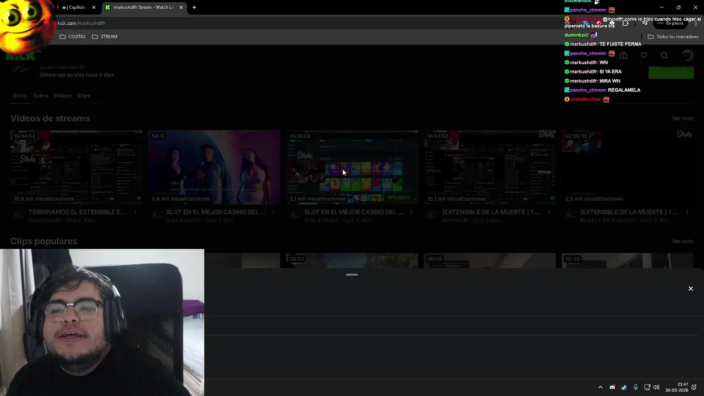Click the dunnnkzcl username in chat
Viewport: 704px width, 396px height.
pos(576,35)
